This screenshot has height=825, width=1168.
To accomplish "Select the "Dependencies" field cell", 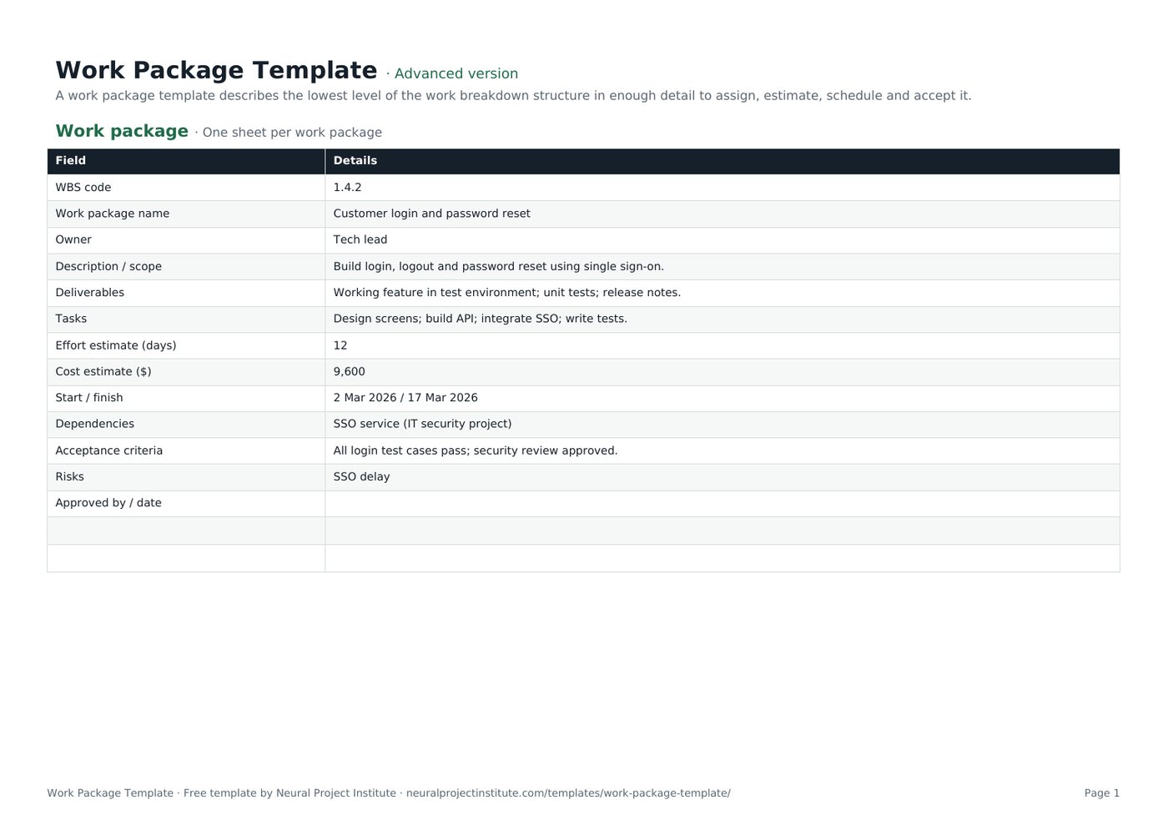I will tap(186, 425).
